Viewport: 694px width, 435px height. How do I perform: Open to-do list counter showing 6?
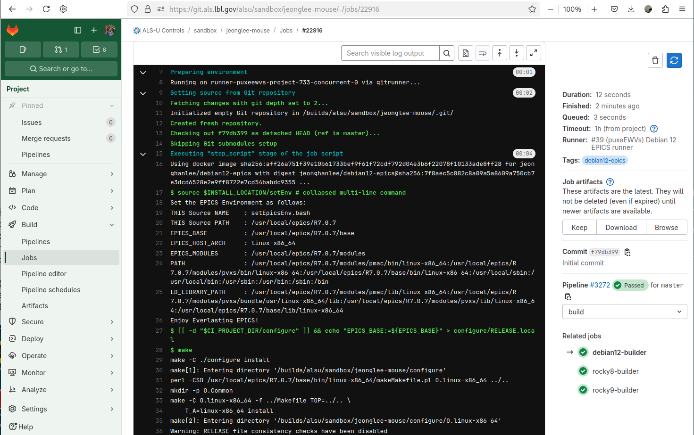[99, 49]
